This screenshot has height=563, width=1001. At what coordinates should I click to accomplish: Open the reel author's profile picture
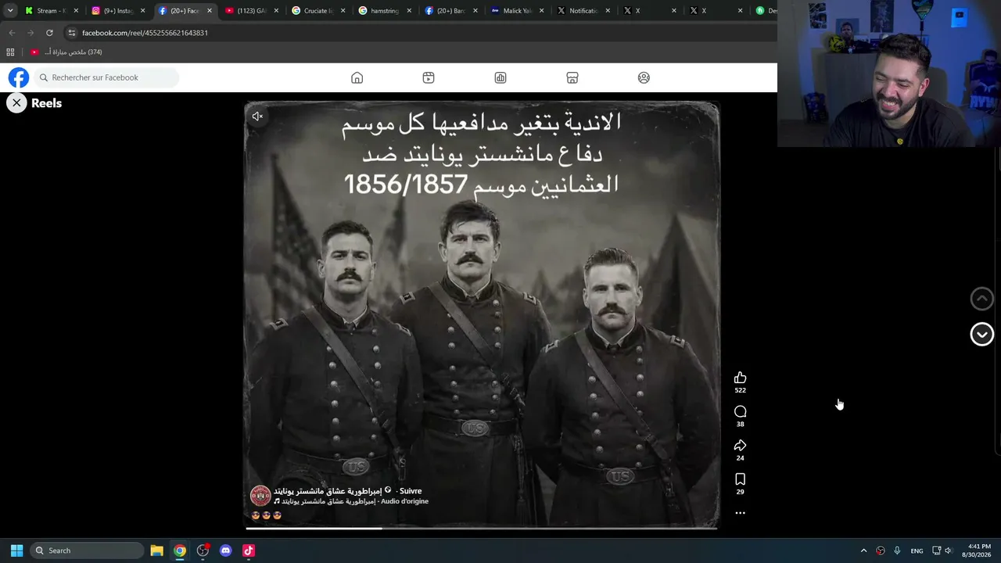click(x=260, y=495)
